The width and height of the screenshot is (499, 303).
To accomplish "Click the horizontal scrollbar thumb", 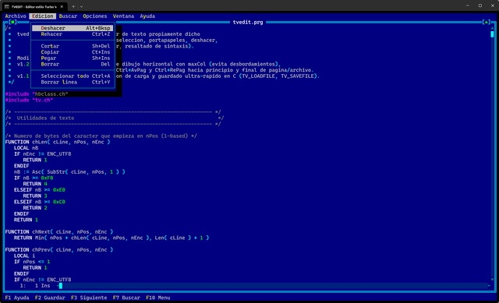I will 61,286.
